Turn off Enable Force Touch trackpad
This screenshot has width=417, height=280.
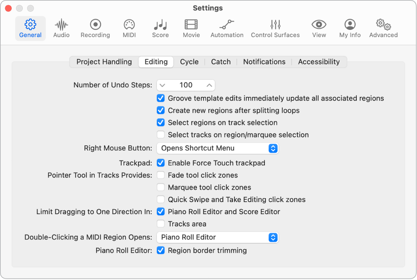pos(160,163)
